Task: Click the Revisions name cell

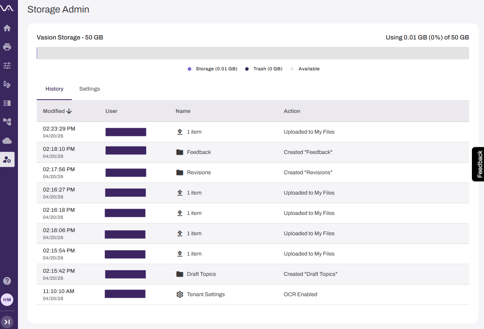Action: [199, 173]
